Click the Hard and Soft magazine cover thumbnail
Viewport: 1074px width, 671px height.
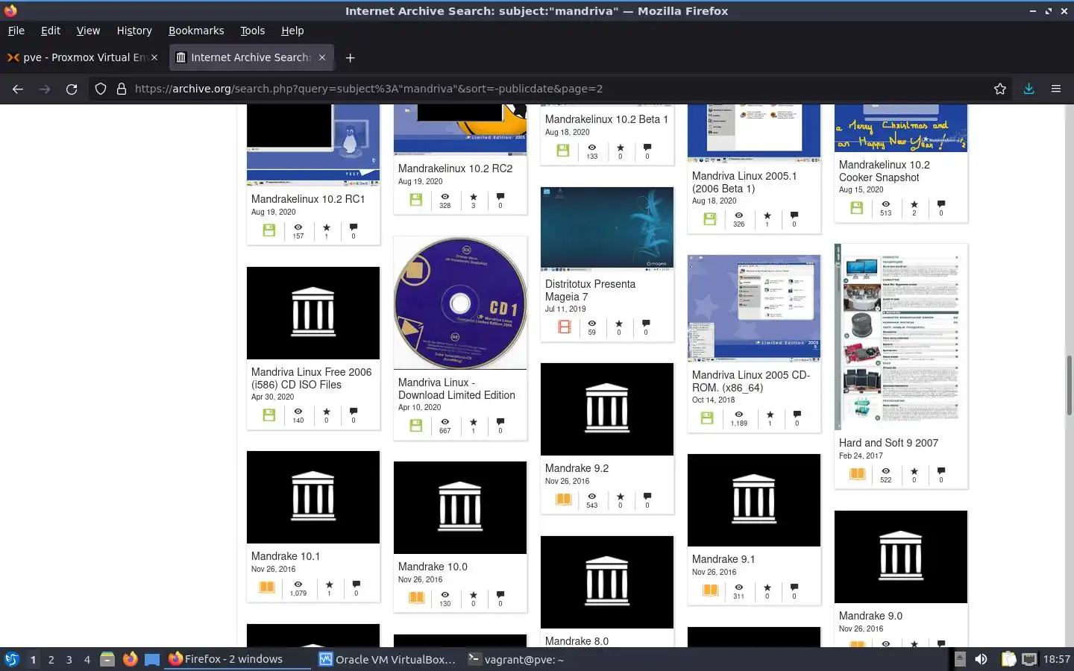pyautogui.click(x=901, y=337)
